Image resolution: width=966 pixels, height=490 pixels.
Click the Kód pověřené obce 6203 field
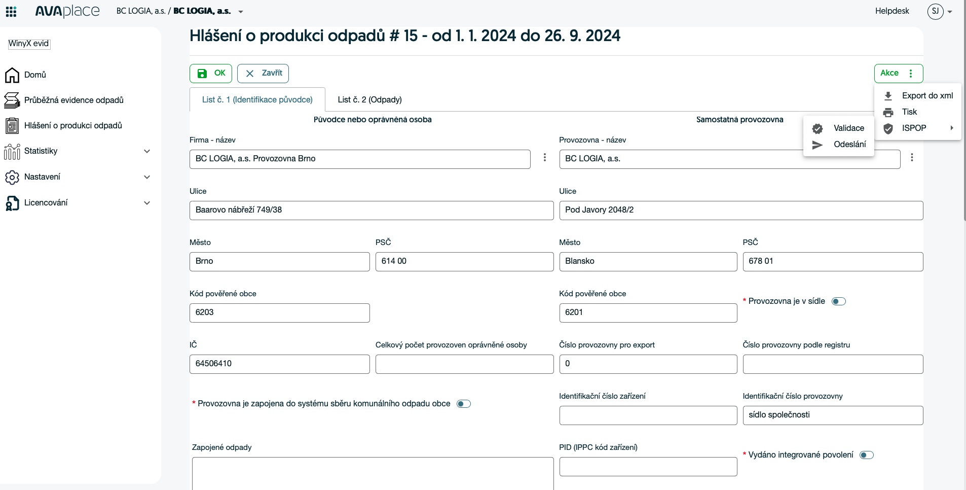(x=280, y=313)
